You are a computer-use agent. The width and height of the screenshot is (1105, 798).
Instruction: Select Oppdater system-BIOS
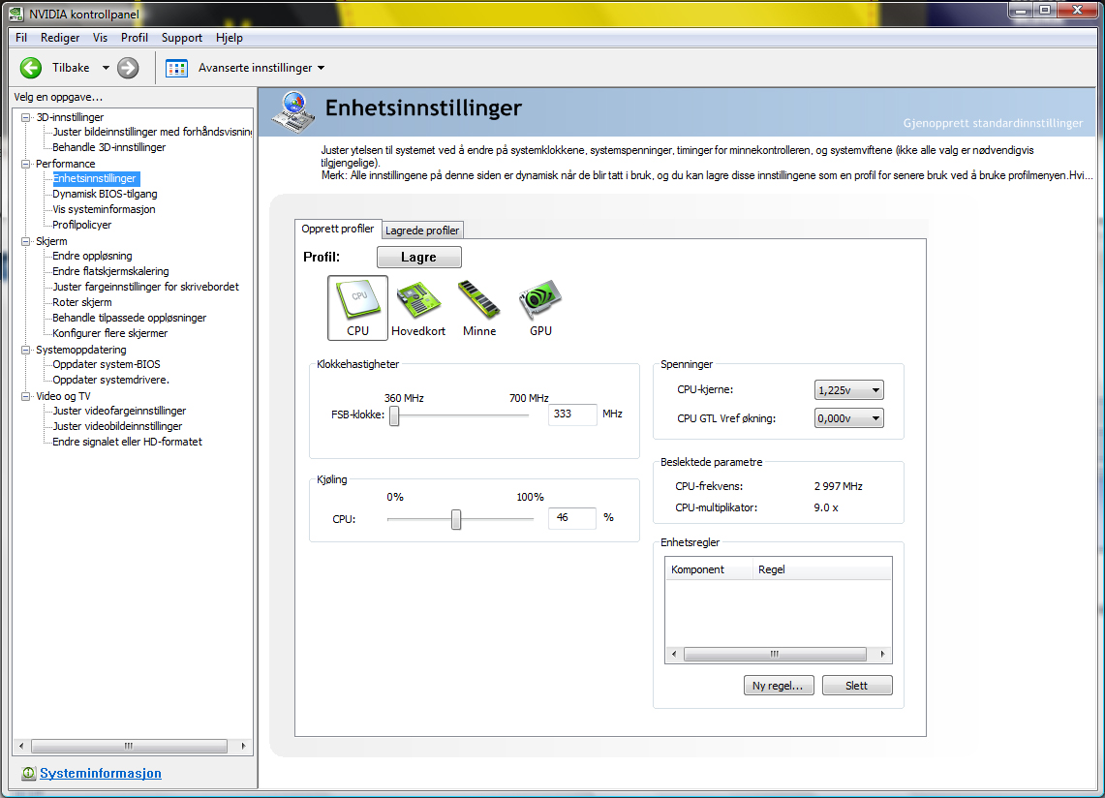[107, 364]
